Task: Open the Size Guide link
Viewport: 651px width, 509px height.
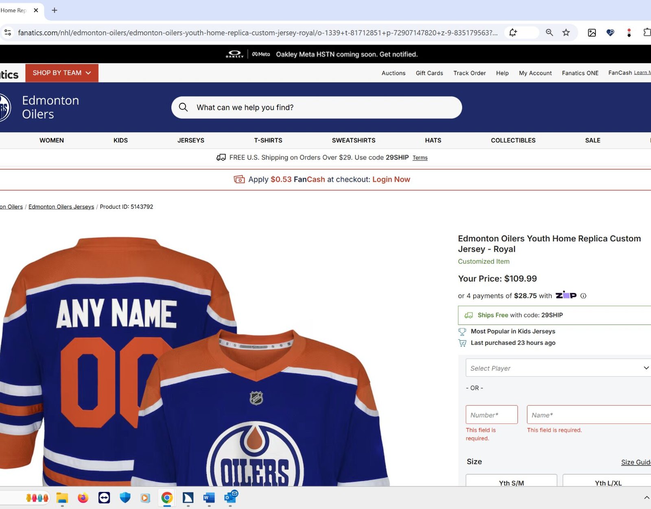Action: tap(636, 462)
